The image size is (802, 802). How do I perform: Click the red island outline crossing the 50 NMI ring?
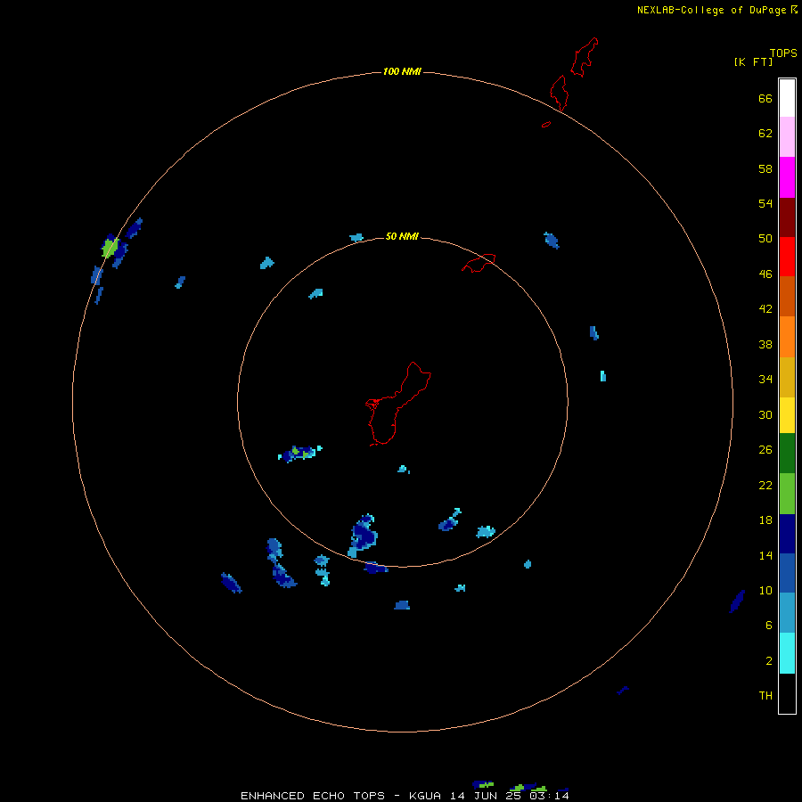click(479, 262)
